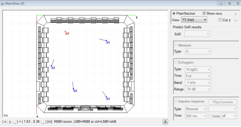Toggle the WAV checkbox
Viewport: 241px width, 127px height.
point(210,116)
